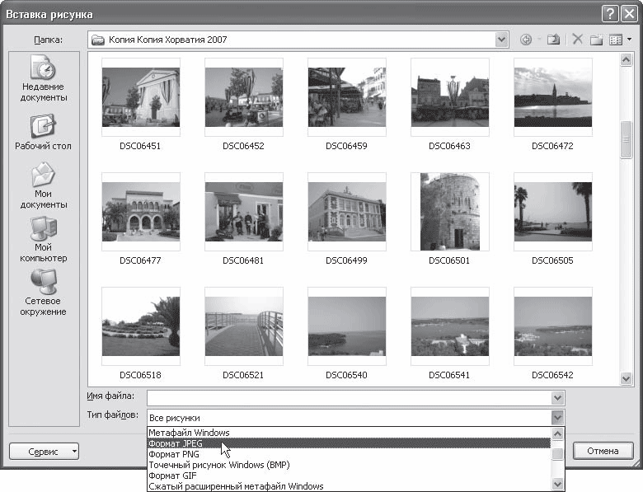Click the Отмена button
643x492 pixels.
[x=603, y=451]
